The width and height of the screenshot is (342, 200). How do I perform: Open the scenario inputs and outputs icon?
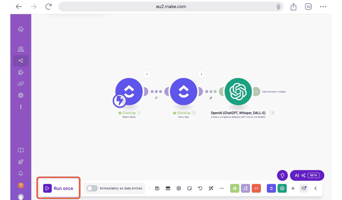click(168, 188)
